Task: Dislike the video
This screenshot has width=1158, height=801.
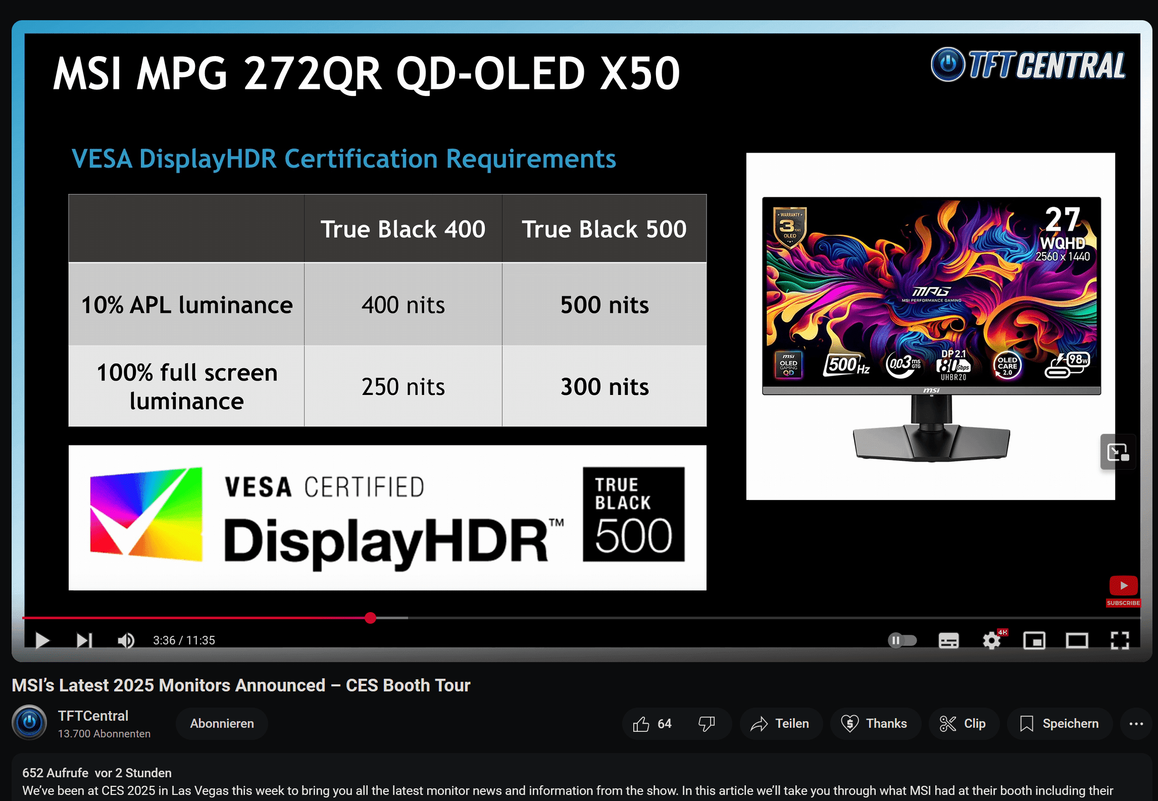Action: [707, 724]
